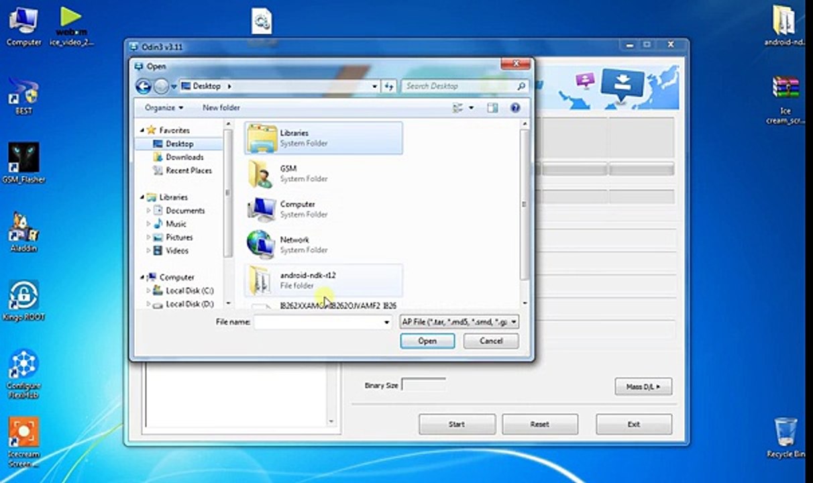Screen dimensions: 813x483
Task: Expand the Desktop address bar history dropdown
Action: [x=375, y=87]
